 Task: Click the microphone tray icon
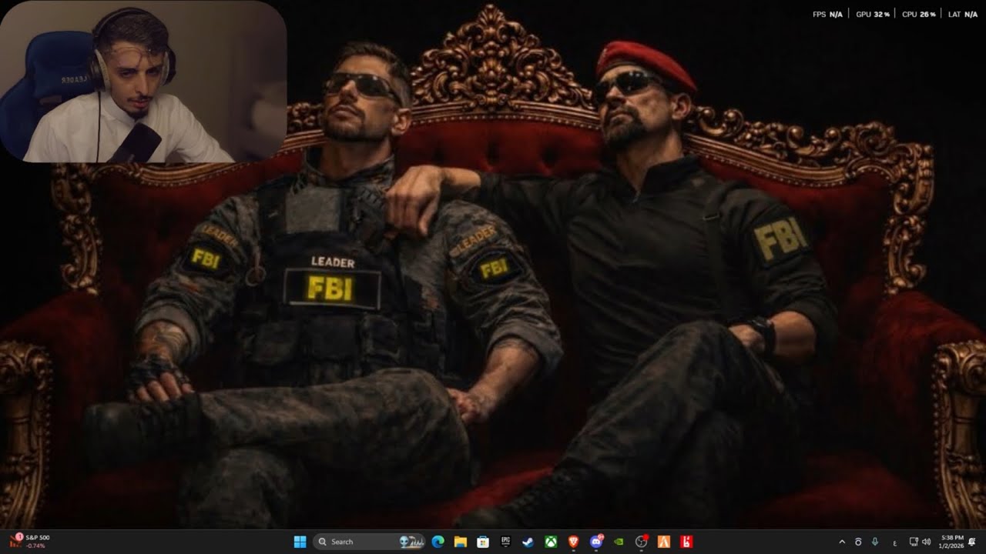pyautogui.click(x=874, y=542)
